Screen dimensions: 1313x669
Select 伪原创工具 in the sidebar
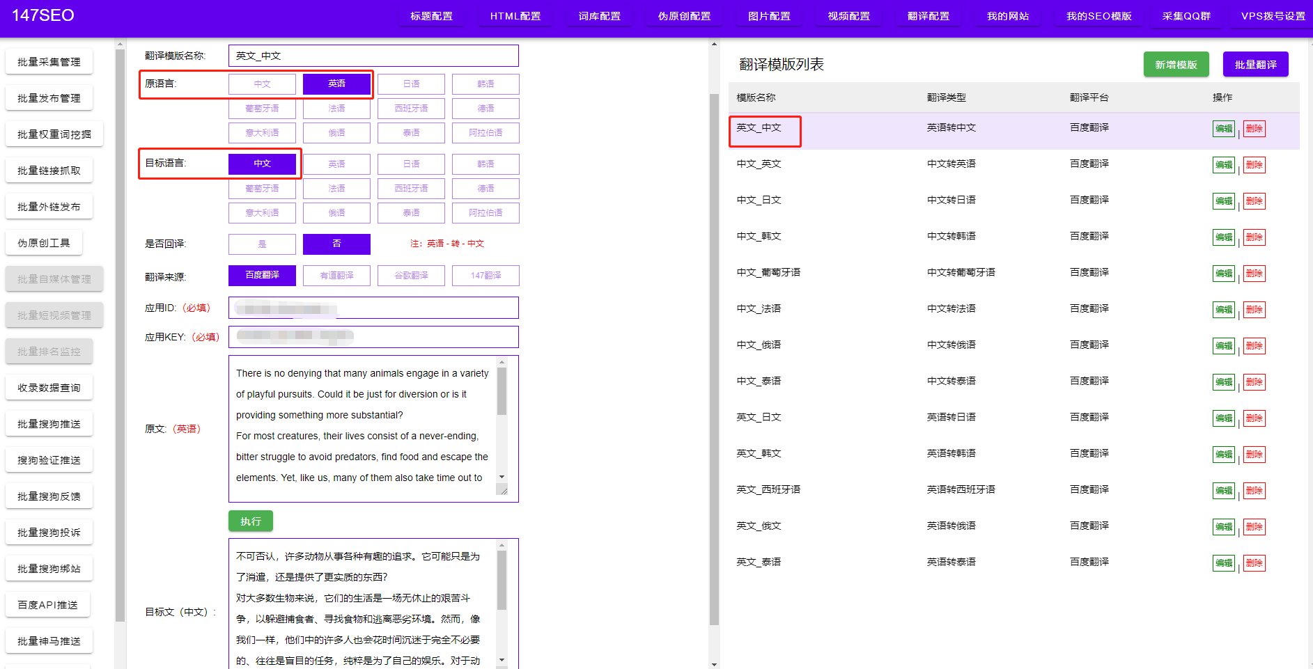[x=43, y=242]
